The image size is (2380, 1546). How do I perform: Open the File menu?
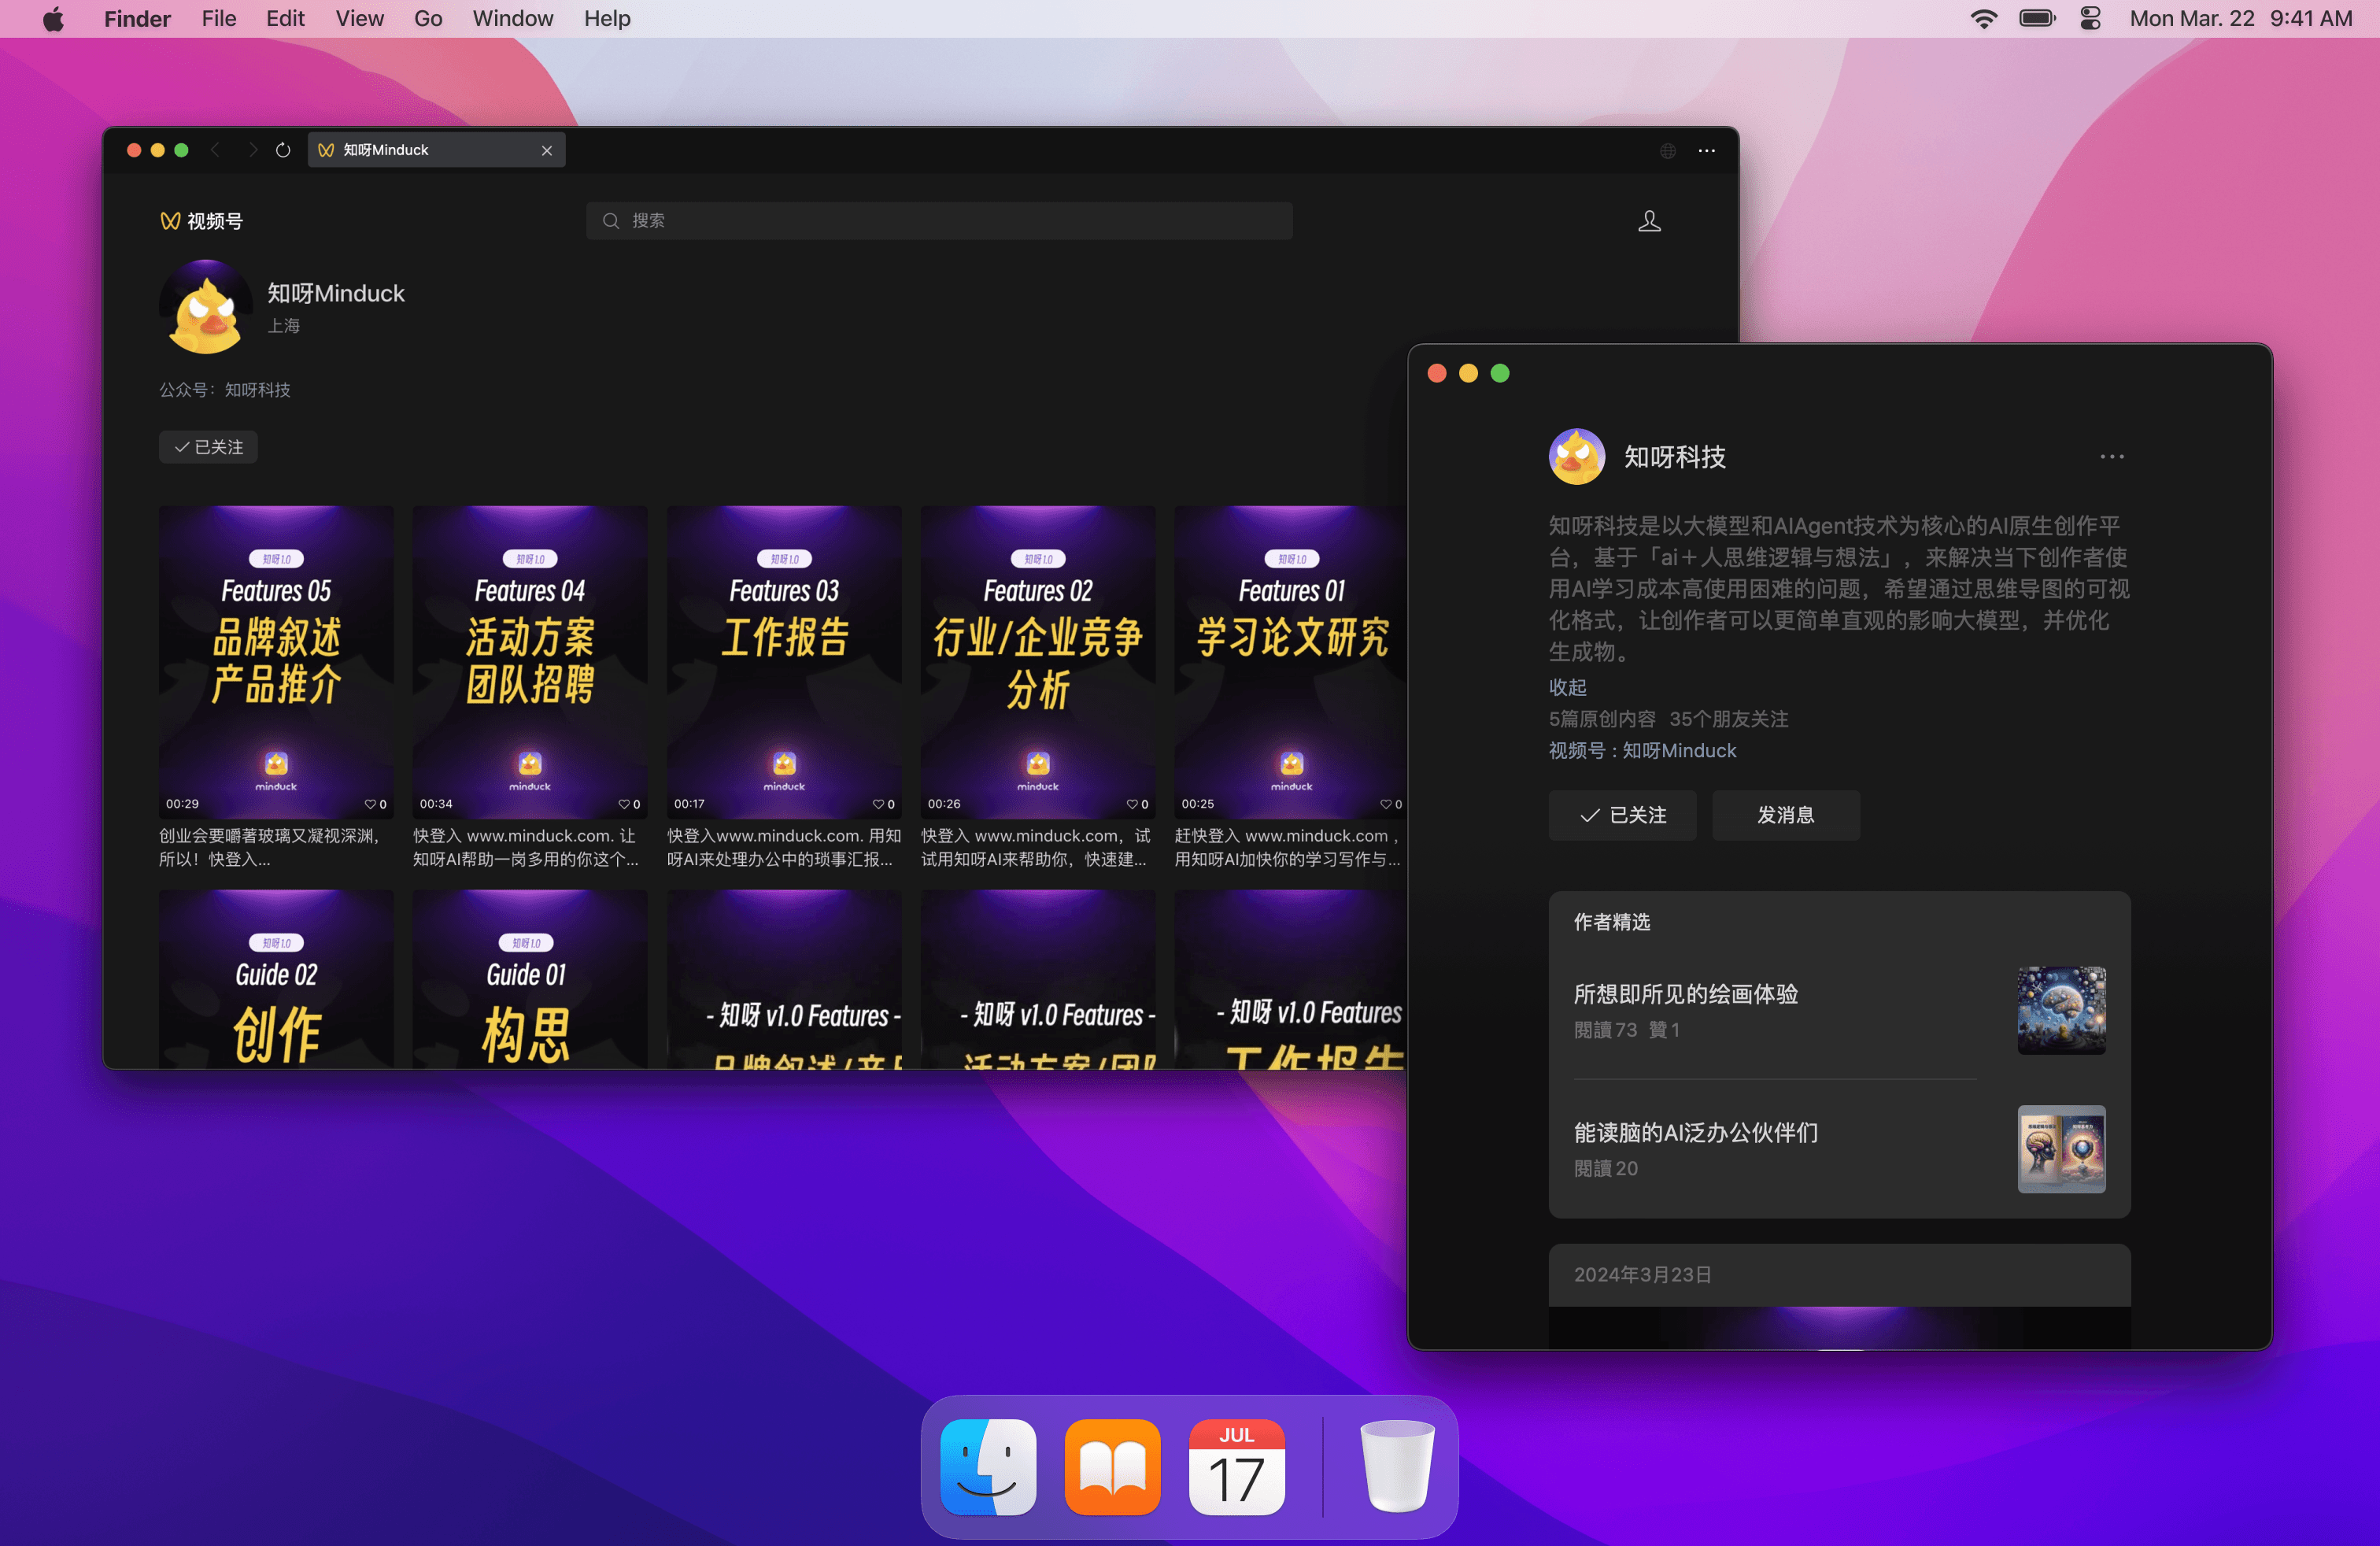click(x=219, y=19)
